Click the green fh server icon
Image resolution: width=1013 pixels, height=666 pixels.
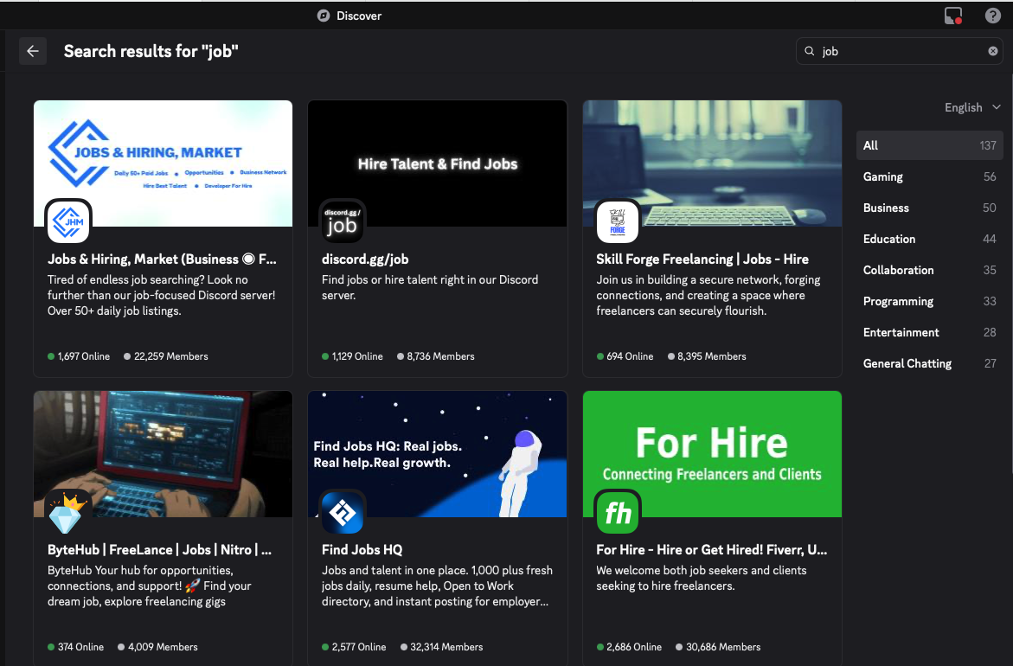click(617, 511)
